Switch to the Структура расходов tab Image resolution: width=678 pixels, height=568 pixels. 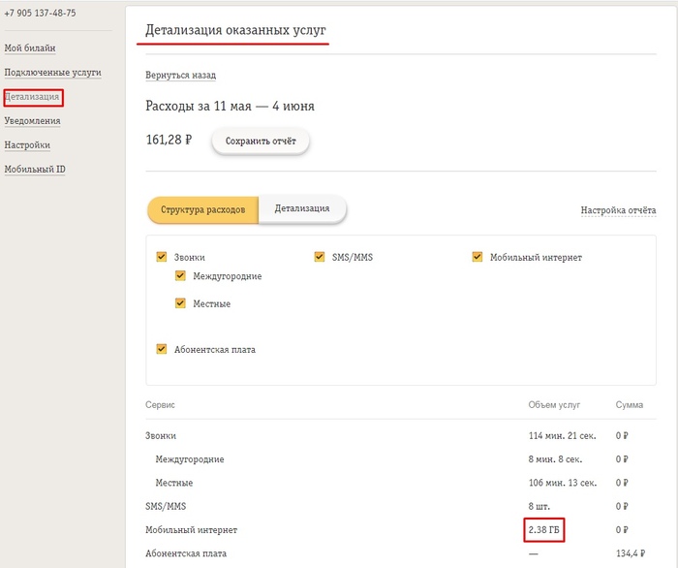coord(202,209)
